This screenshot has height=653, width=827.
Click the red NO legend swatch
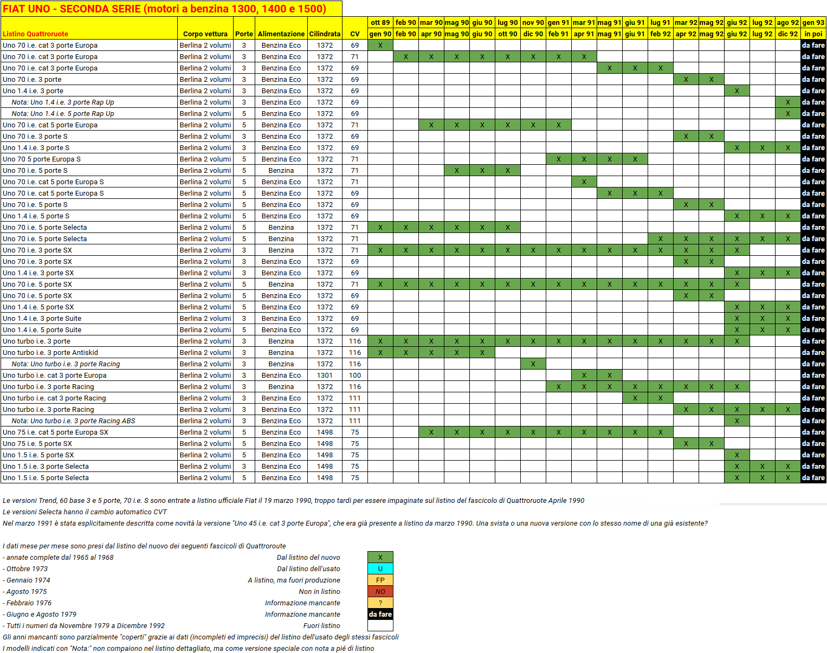click(x=380, y=591)
